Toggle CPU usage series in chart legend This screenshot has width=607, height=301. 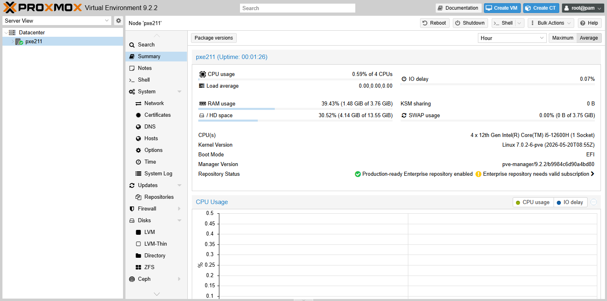533,202
